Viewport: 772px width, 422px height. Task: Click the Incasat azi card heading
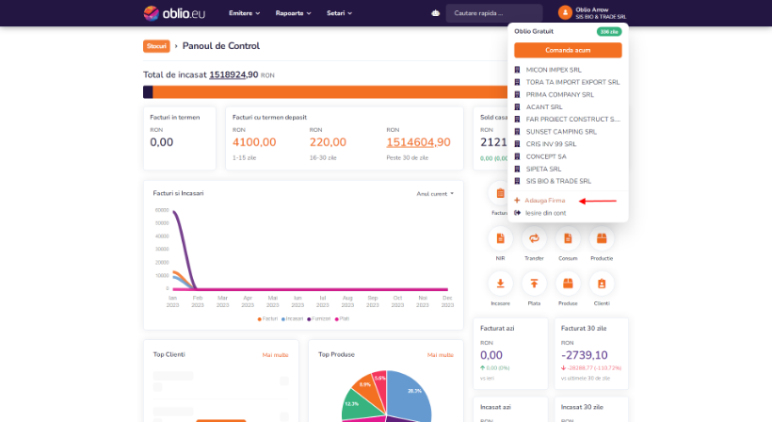(x=495, y=407)
